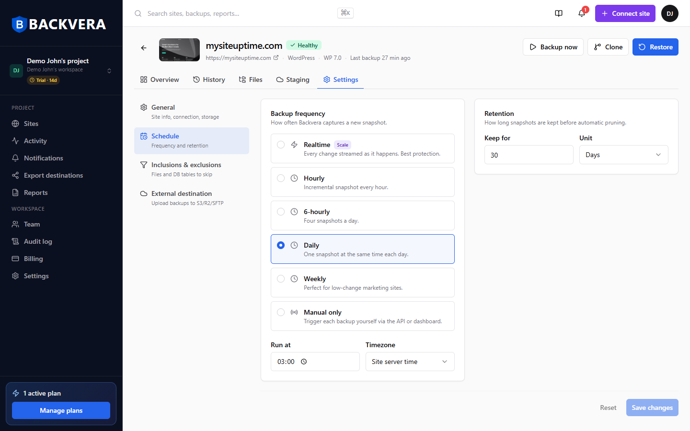Select the Weekly backup frequency
690x431 pixels.
[x=363, y=283]
